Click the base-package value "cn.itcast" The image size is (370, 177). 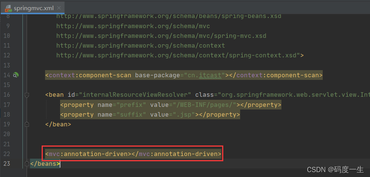[205, 75]
